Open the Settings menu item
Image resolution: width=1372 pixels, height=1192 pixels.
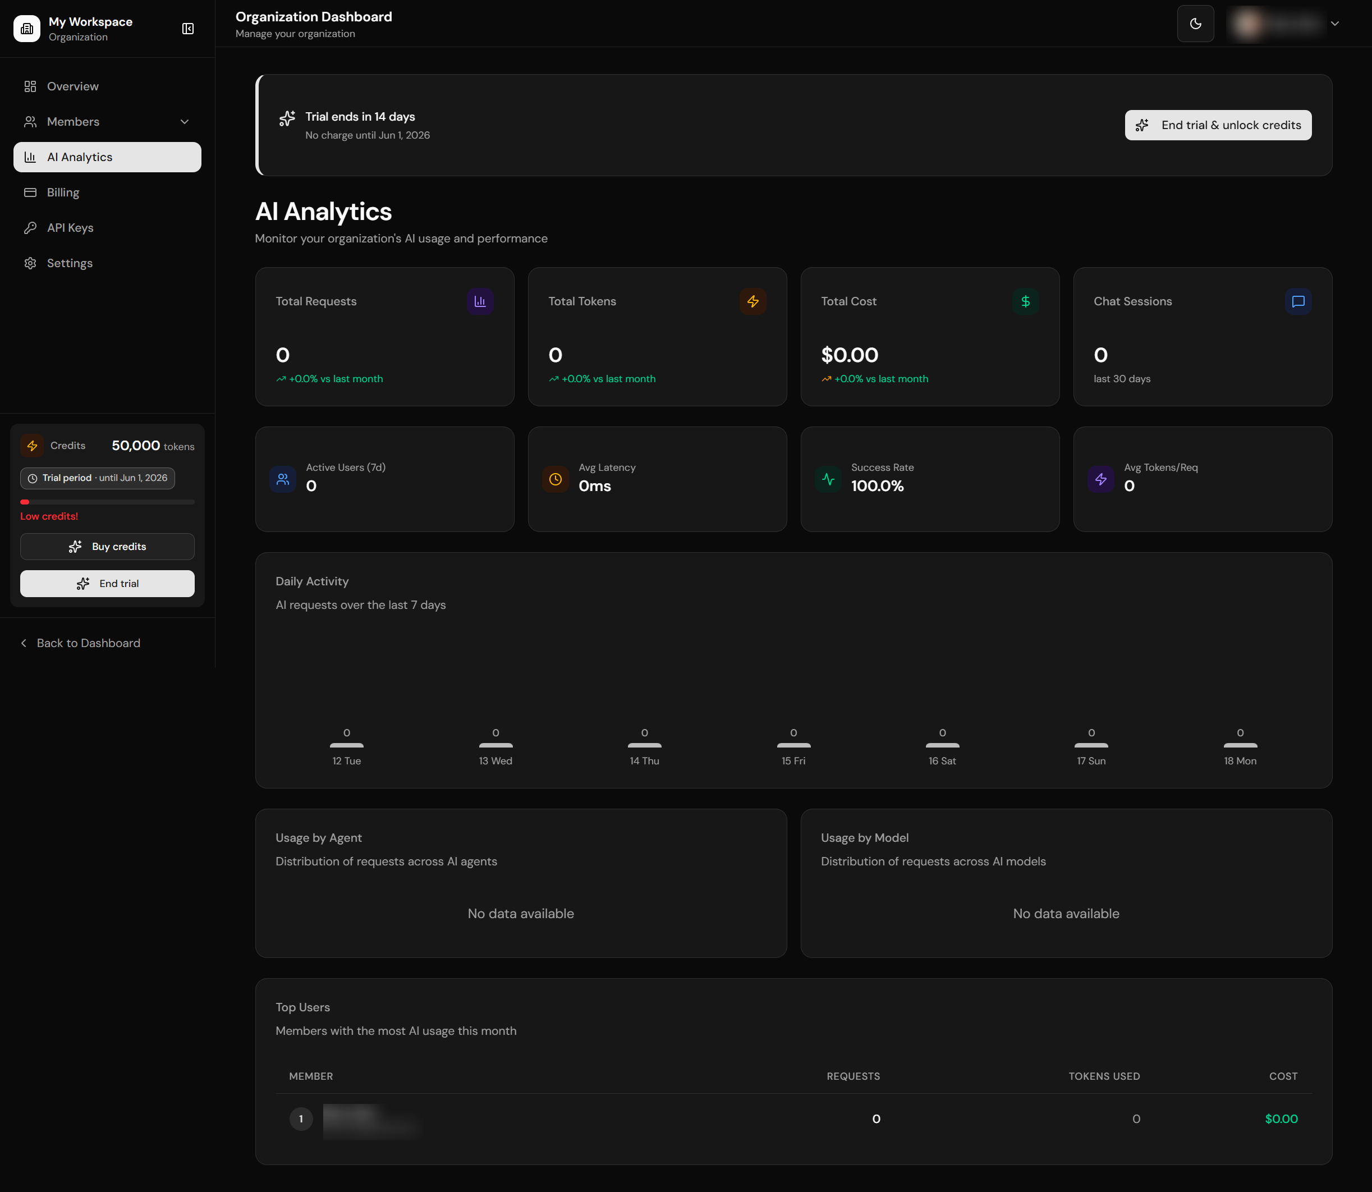coord(107,263)
